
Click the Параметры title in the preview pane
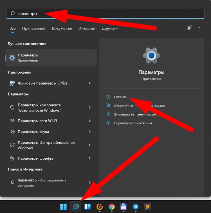click(151, 72)
